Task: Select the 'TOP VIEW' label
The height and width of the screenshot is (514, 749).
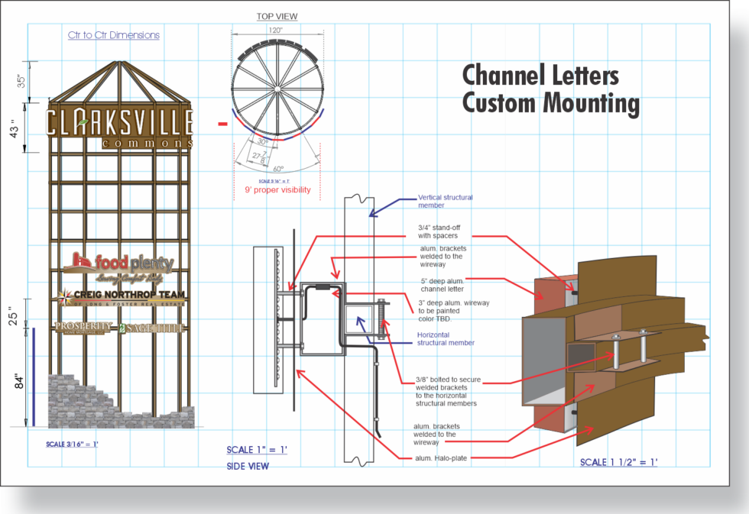Action: [277, 16]
